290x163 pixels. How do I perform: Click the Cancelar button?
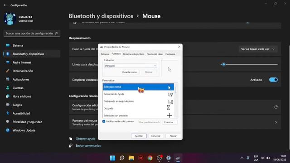[156, 136]
